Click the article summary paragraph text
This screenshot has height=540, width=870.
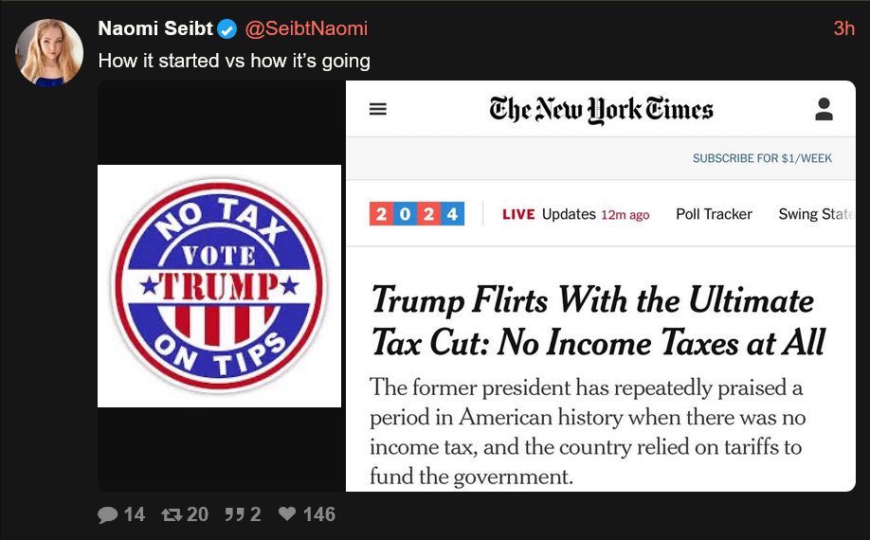click(x=588, y=432)
